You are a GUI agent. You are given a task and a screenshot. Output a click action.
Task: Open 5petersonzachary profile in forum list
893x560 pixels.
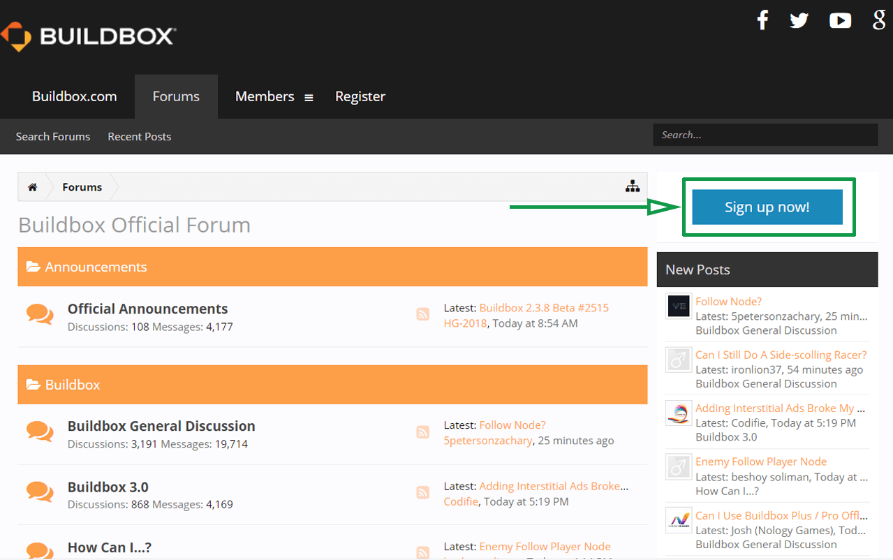click(488, 441)
